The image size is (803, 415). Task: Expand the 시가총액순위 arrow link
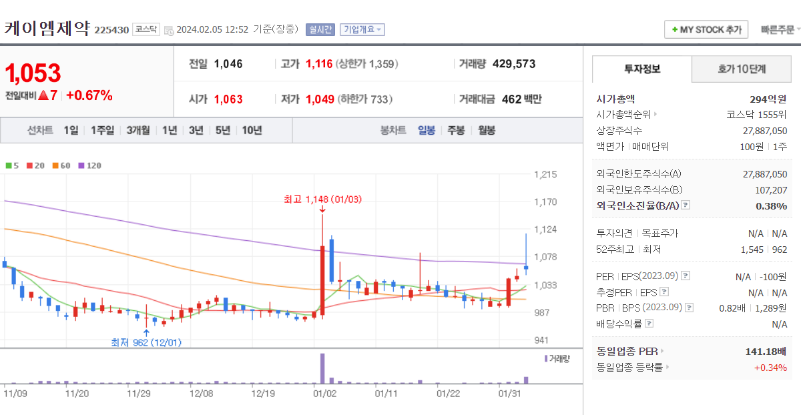click(655, 115)
